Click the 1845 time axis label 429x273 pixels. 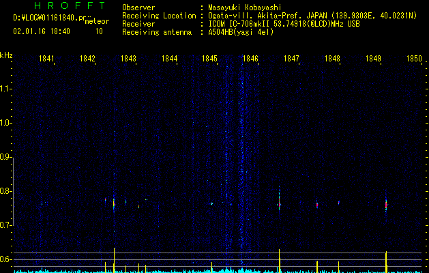[x=209, y=58]
